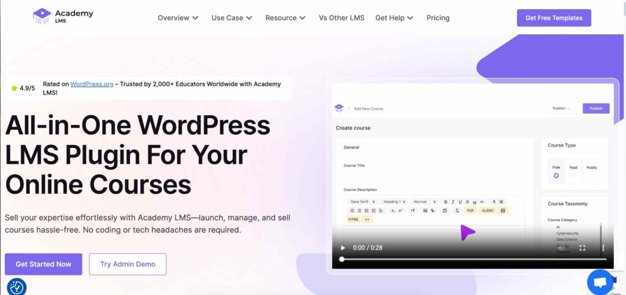Click the Get Free Templates button

pyautogui.click(x=554, y=18)
